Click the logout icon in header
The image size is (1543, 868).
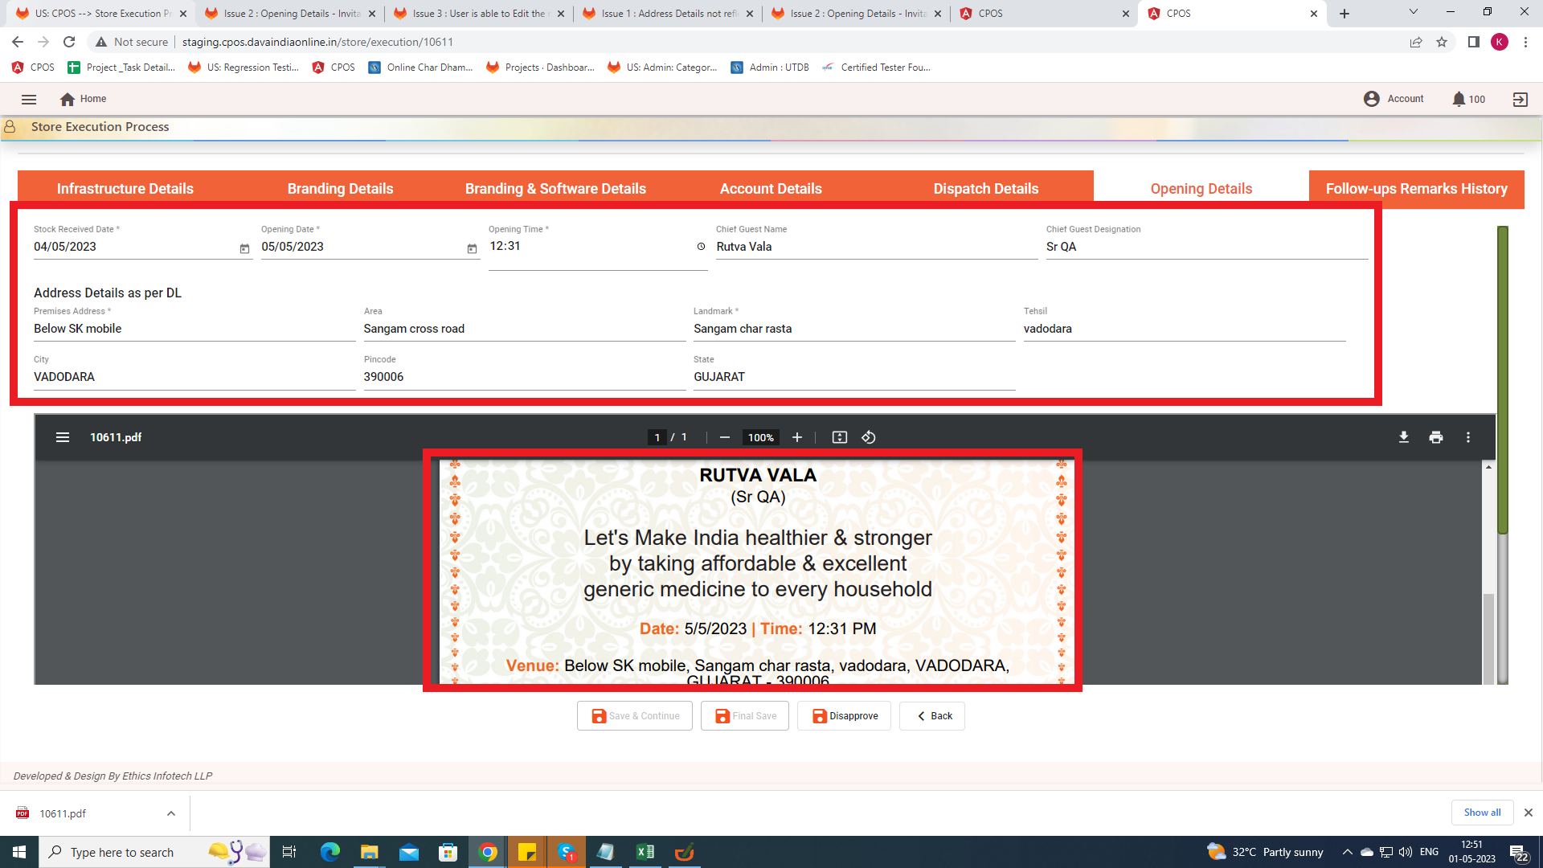click(x=1520, y=99)
